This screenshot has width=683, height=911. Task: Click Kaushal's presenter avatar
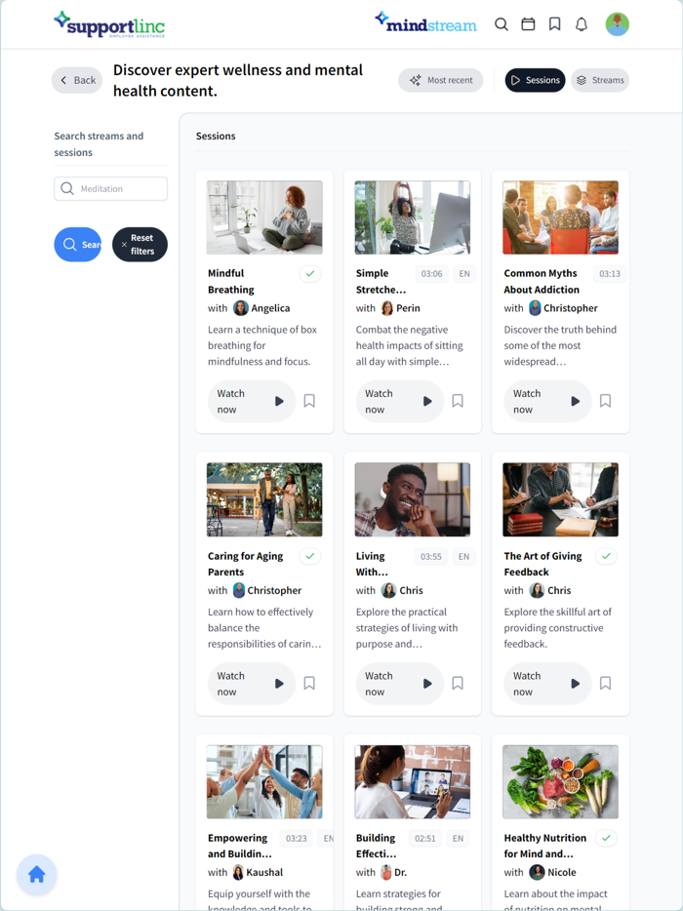238,872
